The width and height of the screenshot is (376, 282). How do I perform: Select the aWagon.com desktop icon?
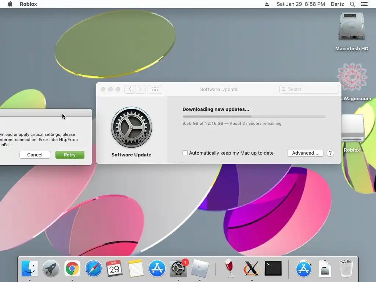tap(352, 77)
